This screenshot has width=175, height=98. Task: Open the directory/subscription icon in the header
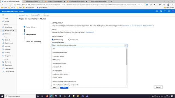pos(161,11)
